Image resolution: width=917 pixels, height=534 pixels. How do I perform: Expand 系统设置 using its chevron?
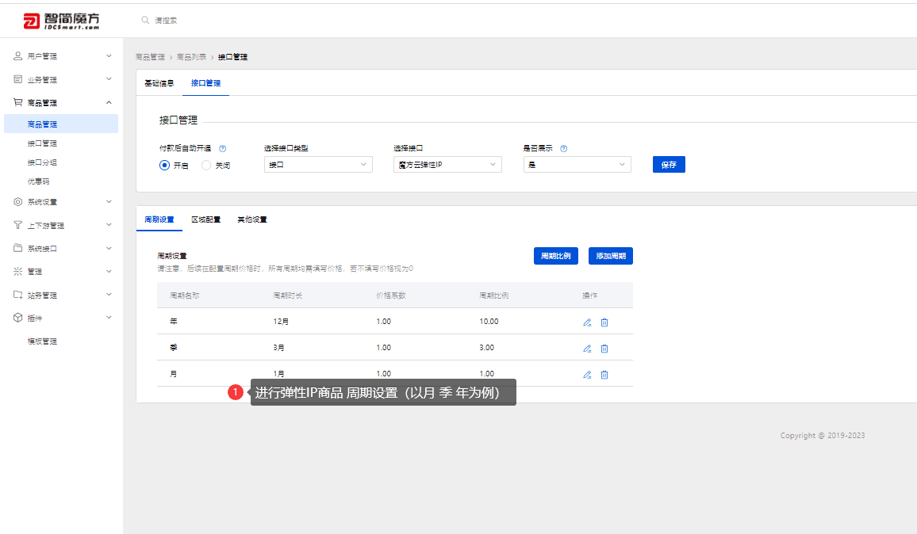tap(109, 201)
